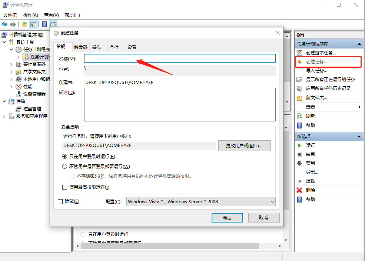Viewport: 365px width, 261px height.
Task: Select the 只在用户登录时运行 radio button
Action: (x=64, y=156)
